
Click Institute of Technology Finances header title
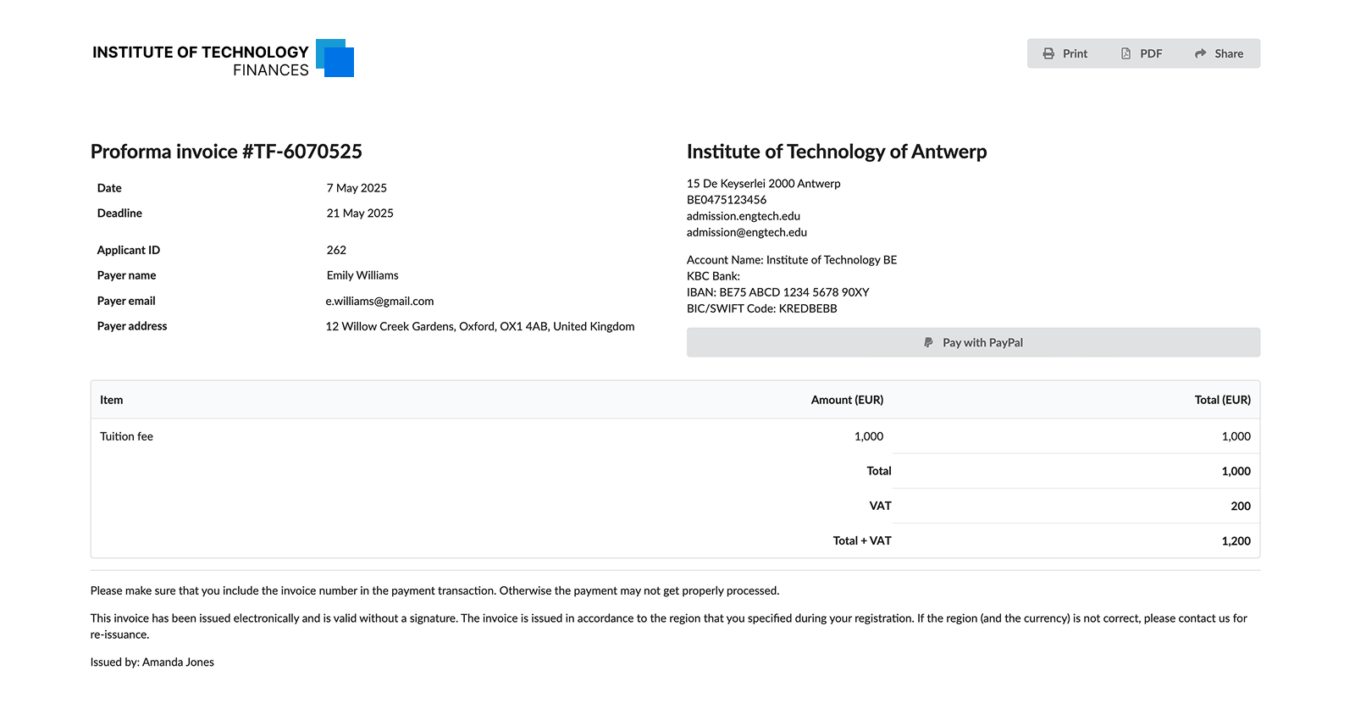click(200, 60)
